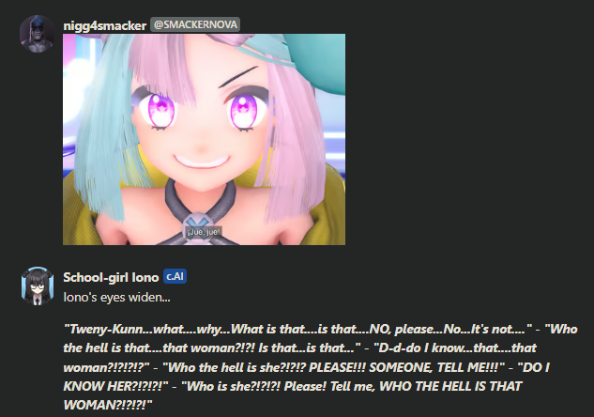Image resolution: width=594 pixels, height=417 pixels.
Task: Click the character's white smiling mouth
Action: click(x=202, y=162)
